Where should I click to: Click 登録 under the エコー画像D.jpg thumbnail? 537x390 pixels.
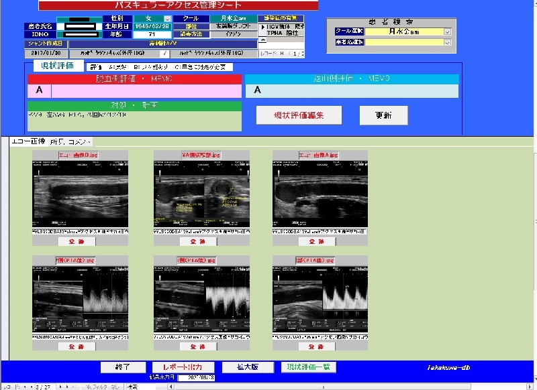(x=81, y=241)
